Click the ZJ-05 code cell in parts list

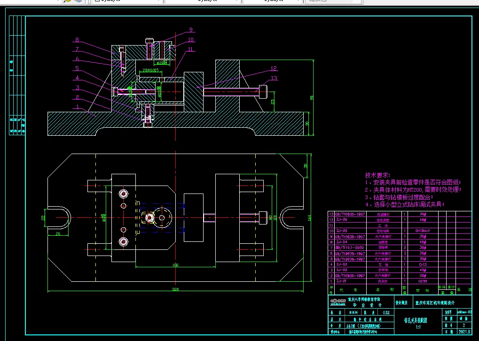click(350, 231)
